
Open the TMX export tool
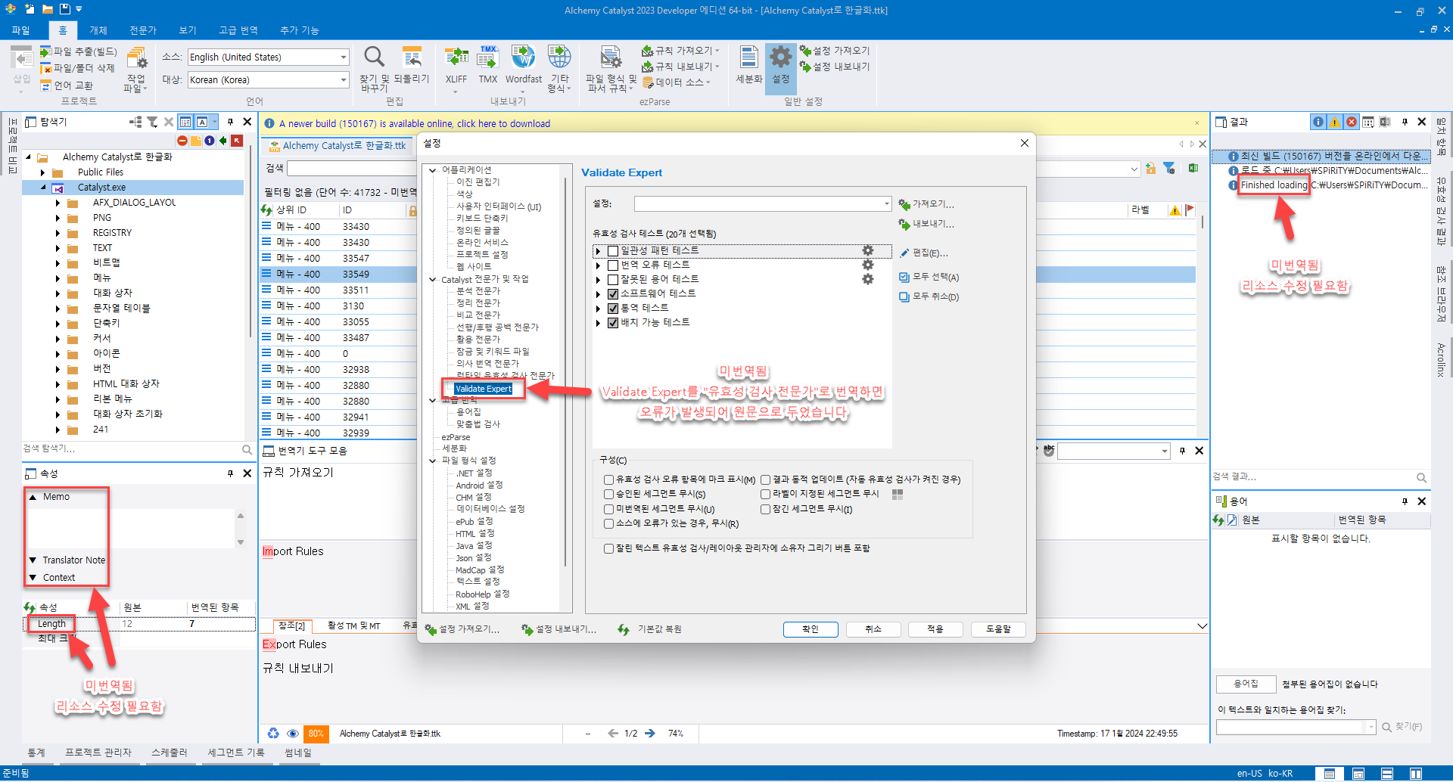(488, 65)
